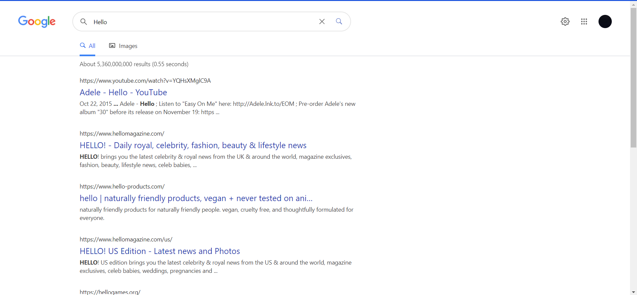Click the https://www.hellomagazine.com/ URL

click(x=122, y=134)
